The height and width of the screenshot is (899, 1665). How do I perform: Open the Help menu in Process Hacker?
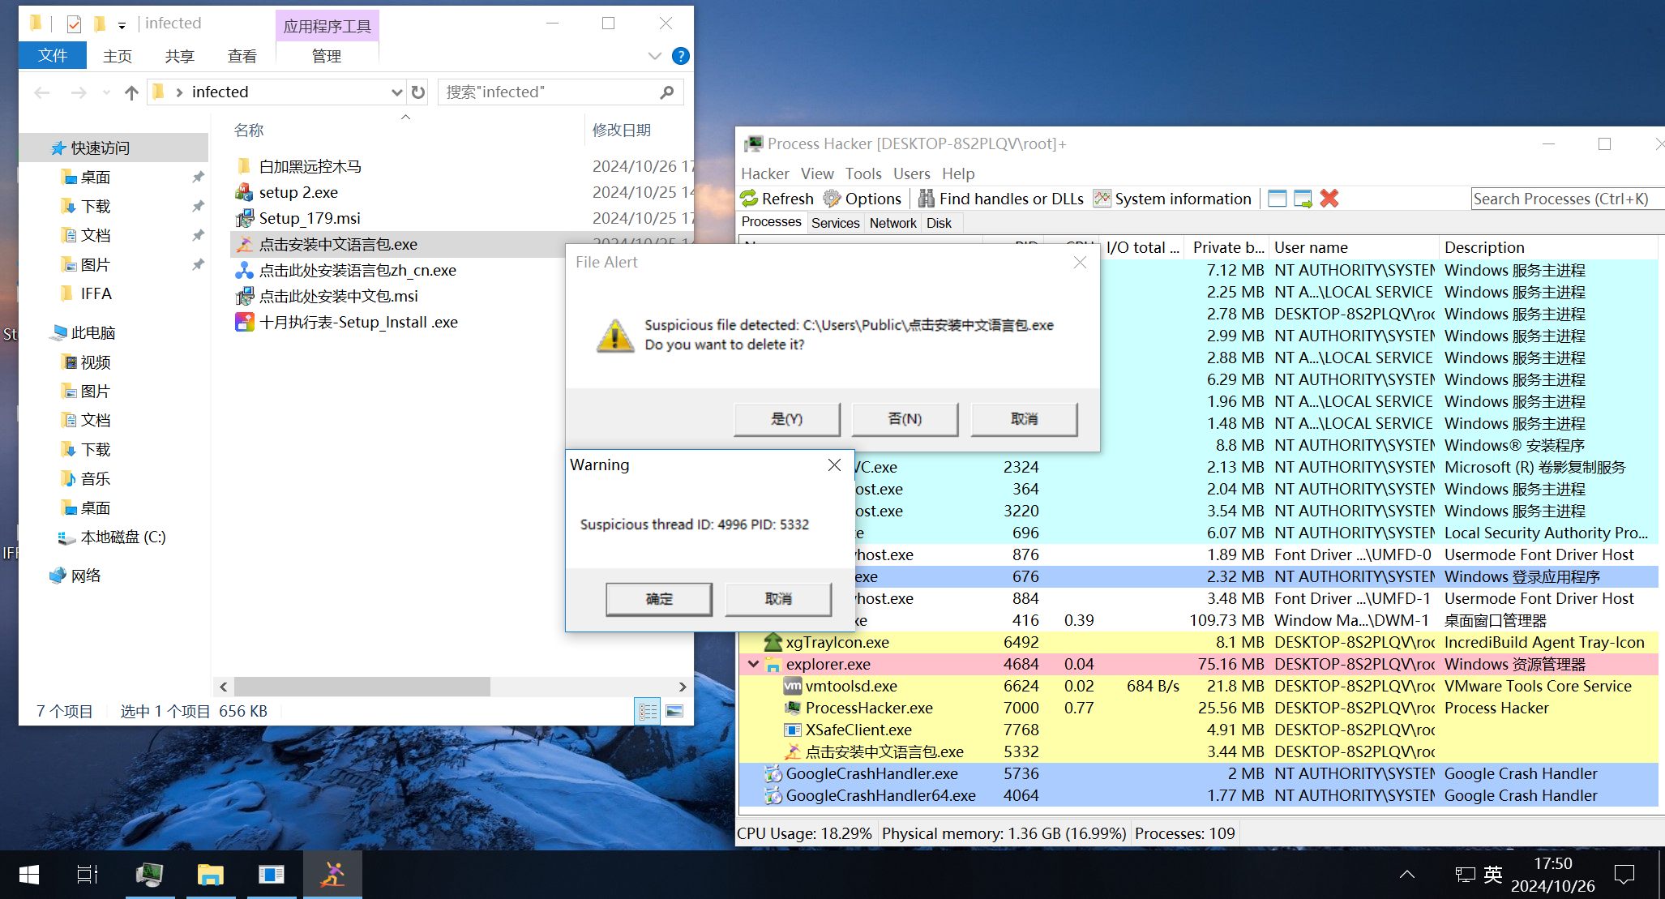(x=958, y=173)
